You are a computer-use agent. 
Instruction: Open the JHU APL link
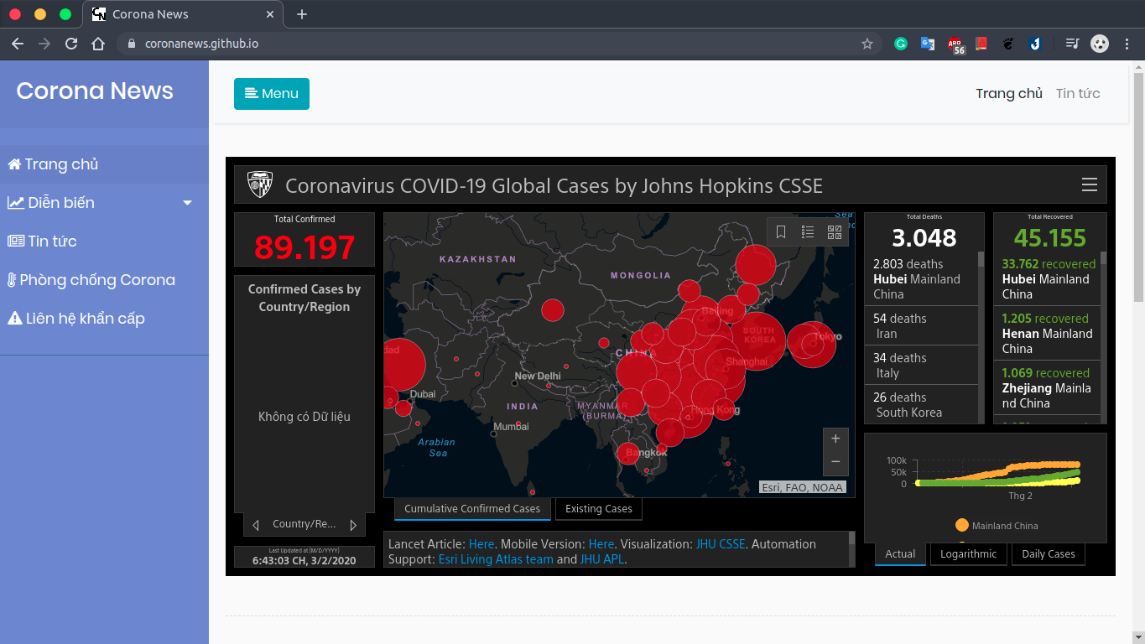[602, 559]
